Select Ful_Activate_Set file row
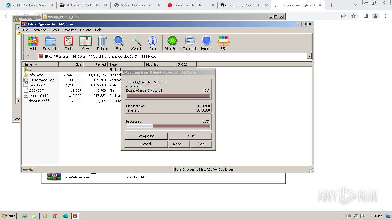The height and width of the screenshot is (220, 392). pyautogui.click(x=72, y=80)
